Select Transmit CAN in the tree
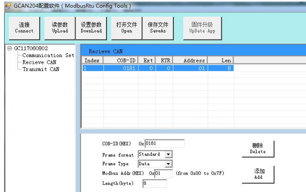 [41, 69]
